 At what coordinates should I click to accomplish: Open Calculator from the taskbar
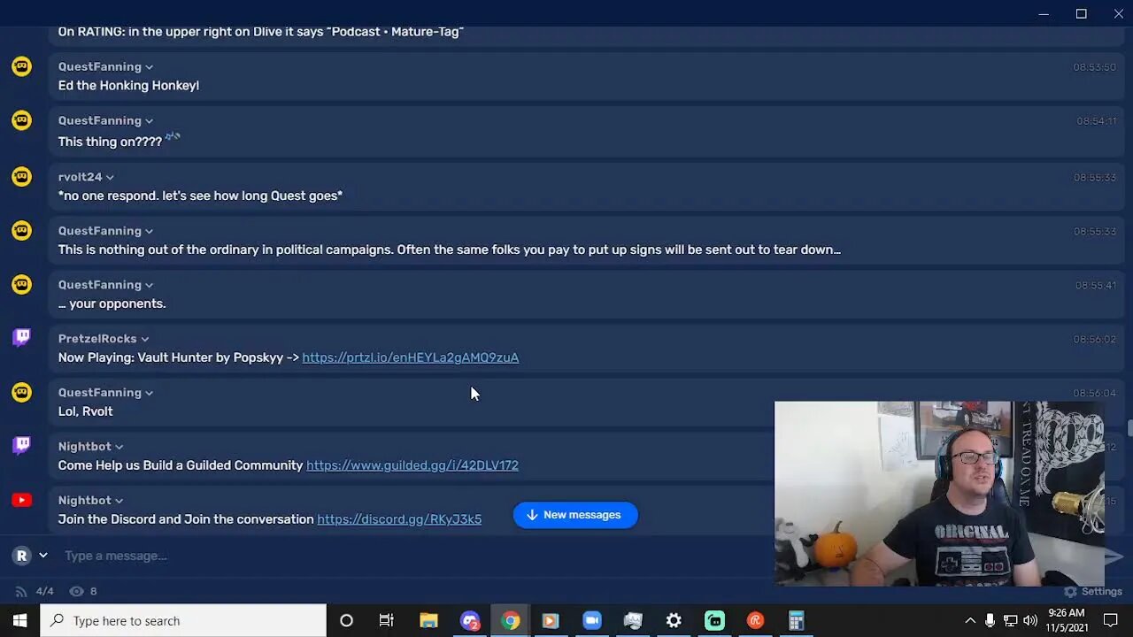[796, 620]
